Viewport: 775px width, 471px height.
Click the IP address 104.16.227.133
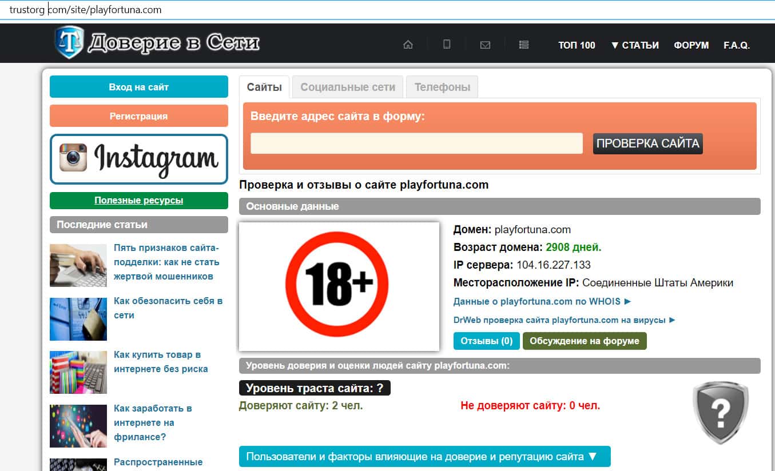point(554,265)
